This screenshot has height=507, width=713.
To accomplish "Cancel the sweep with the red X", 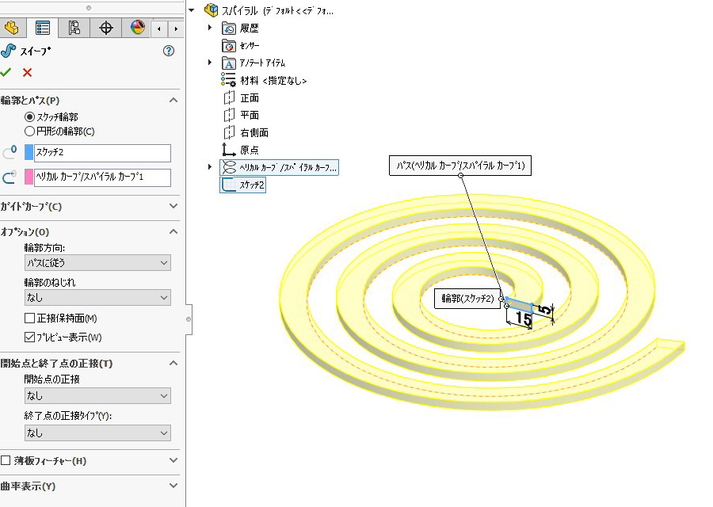I will (x=28, y=72).
